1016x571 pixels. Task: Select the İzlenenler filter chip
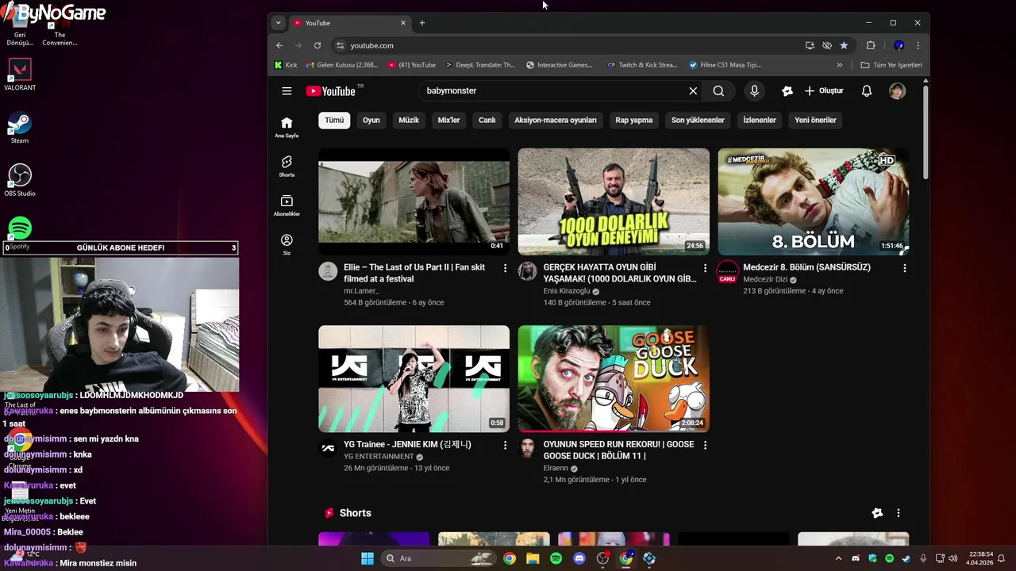click(x=760, y=121)
